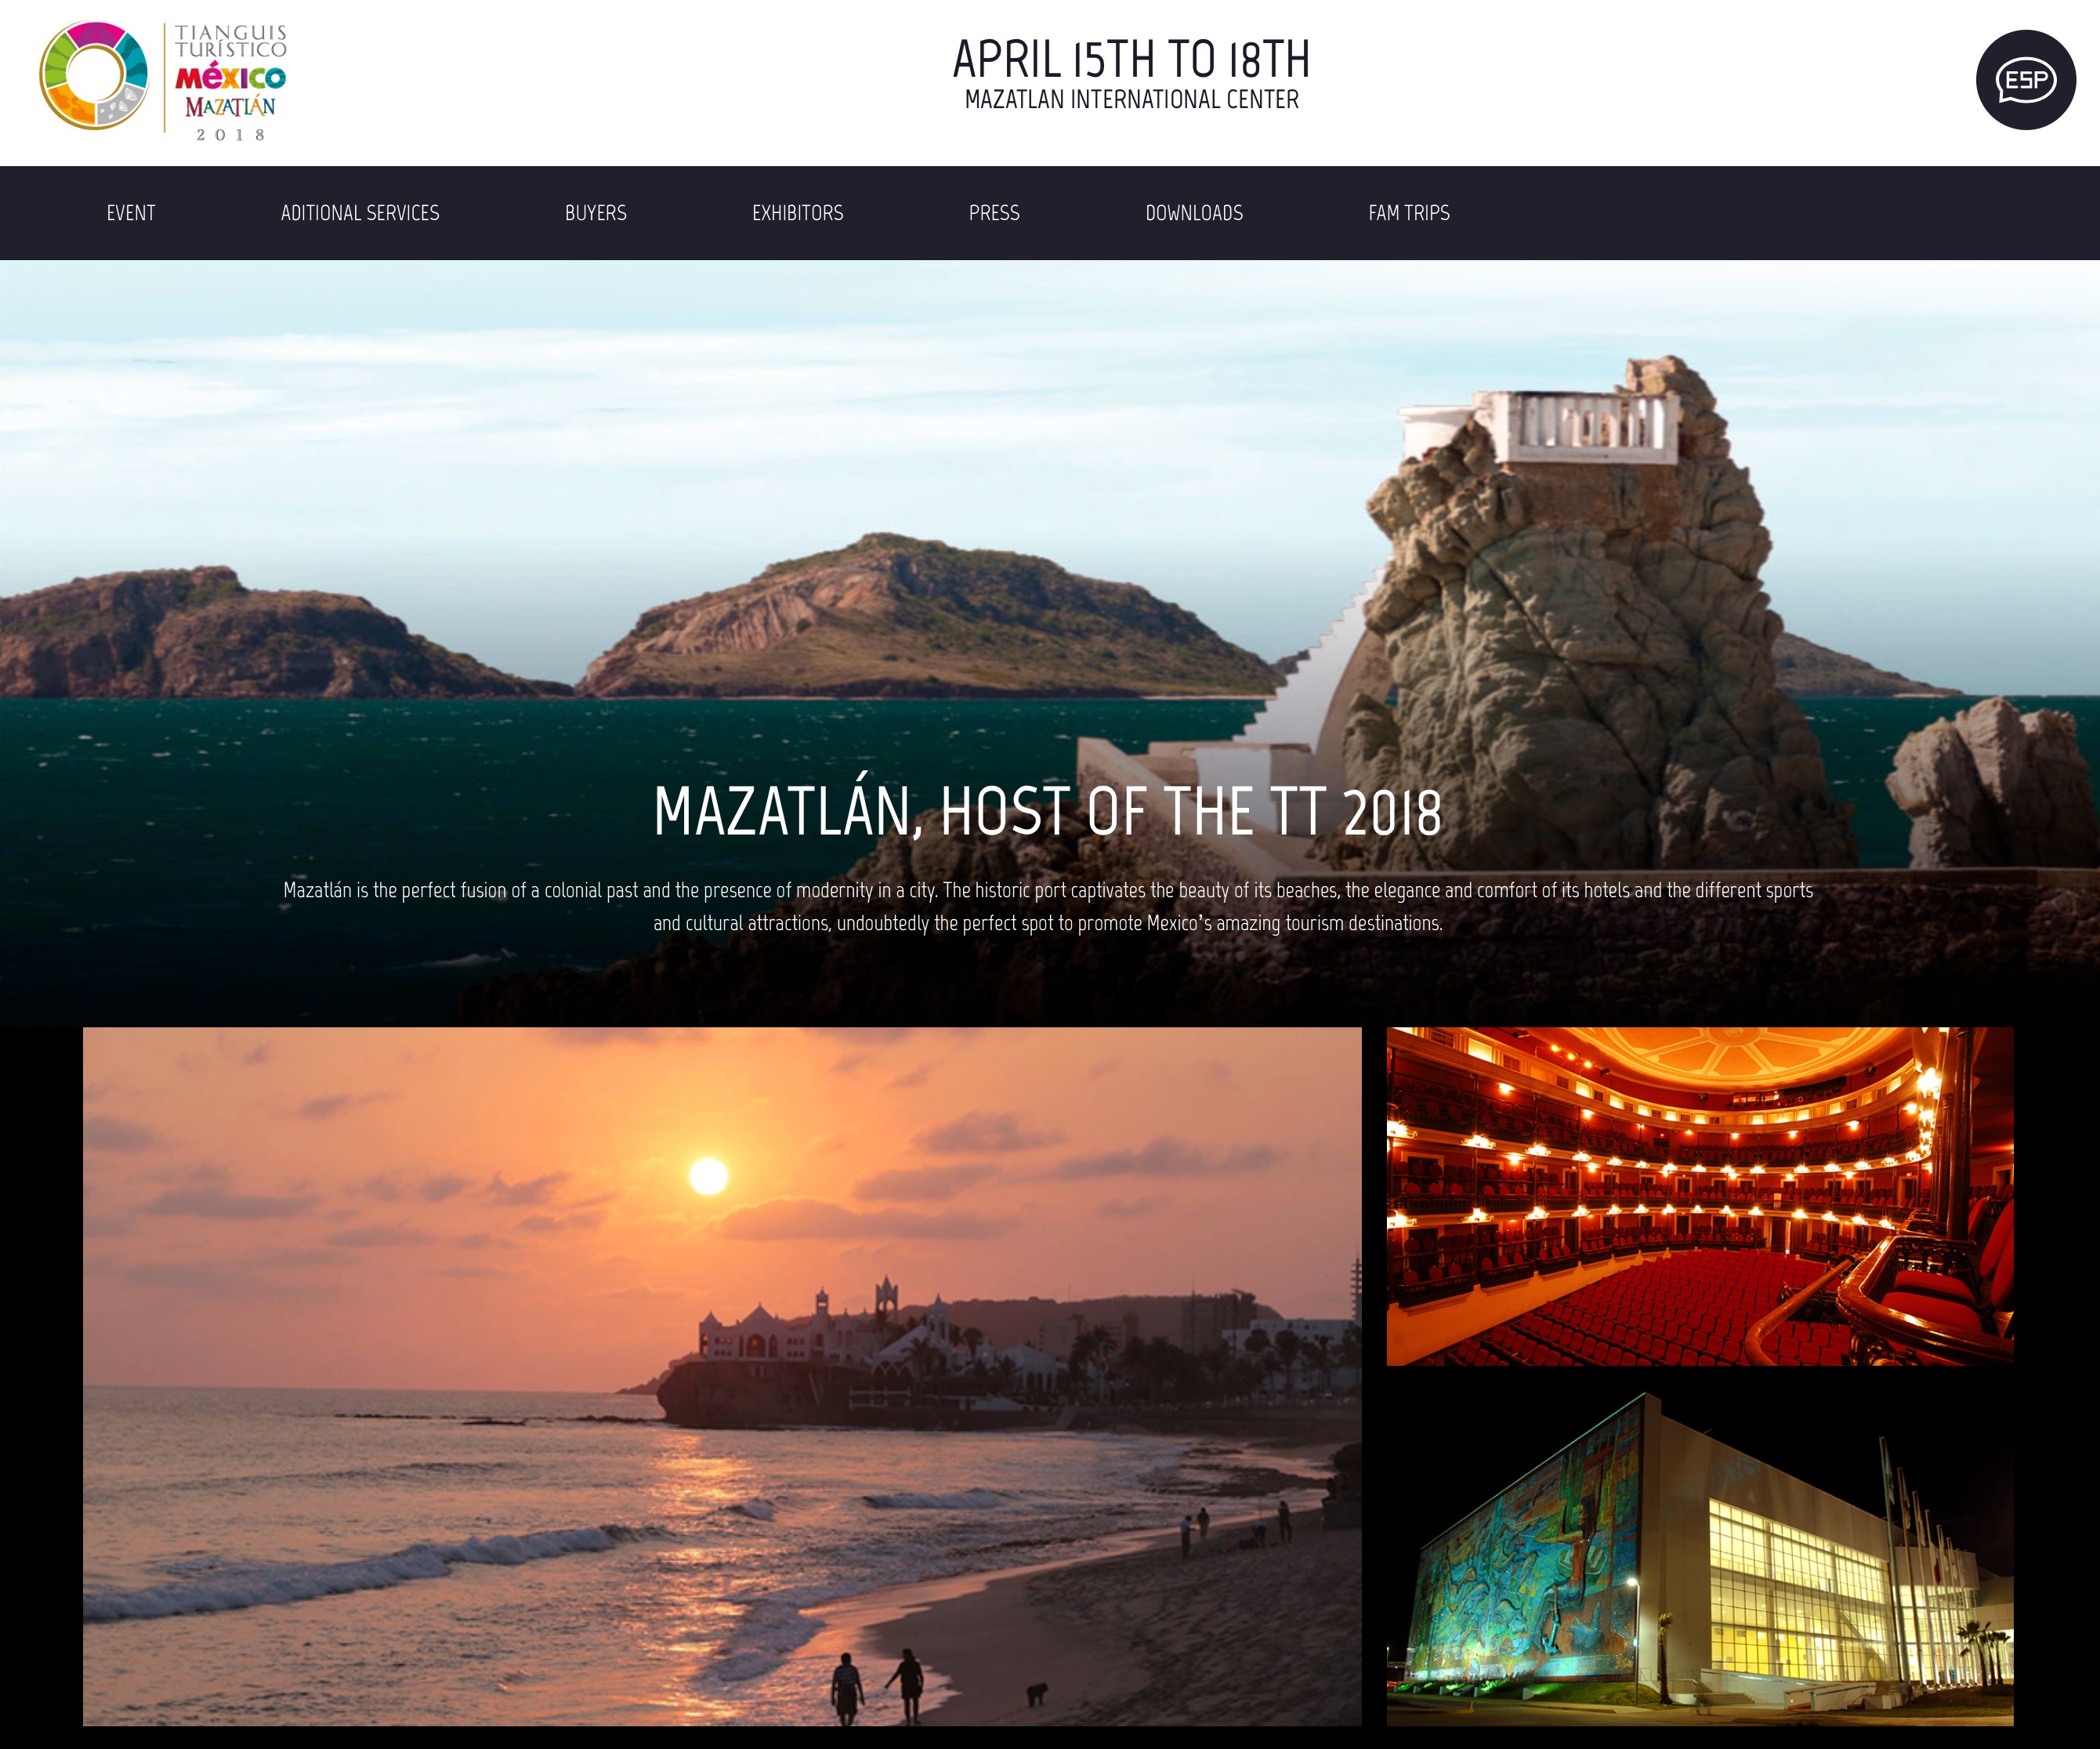2100x1749 pixels.
Task: Open the sunset beach photo
Action: (722, 1376)
